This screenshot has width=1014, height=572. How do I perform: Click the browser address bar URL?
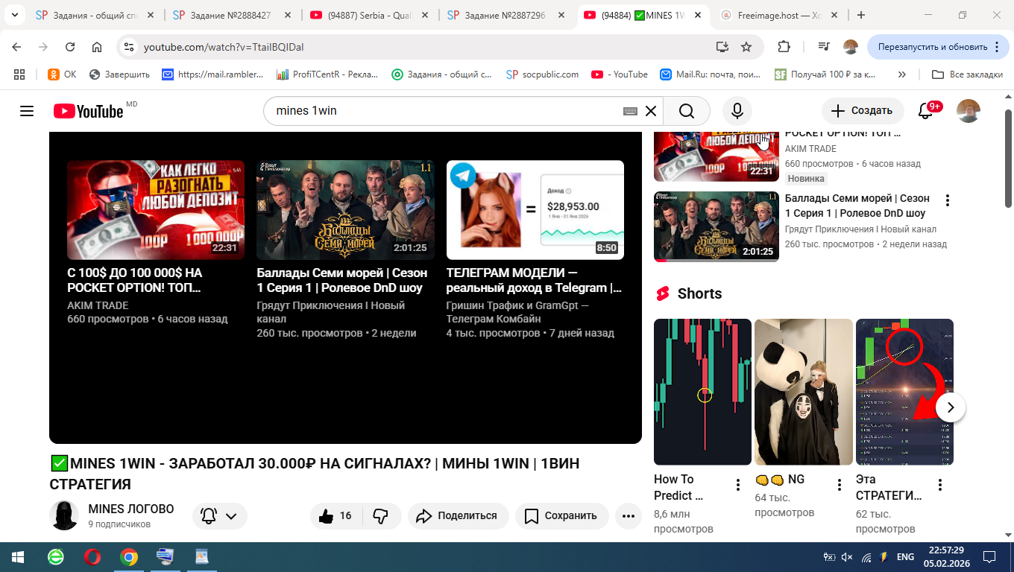[224, 47]
